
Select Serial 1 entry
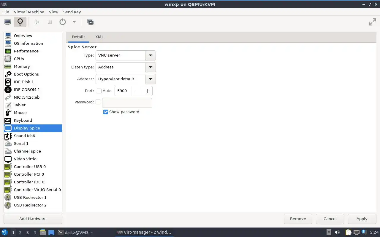tap(33, 143)
